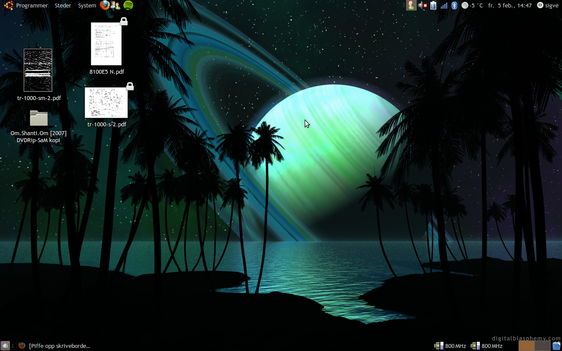
Task: Click the user presence status icon
Action: [411, 5]
